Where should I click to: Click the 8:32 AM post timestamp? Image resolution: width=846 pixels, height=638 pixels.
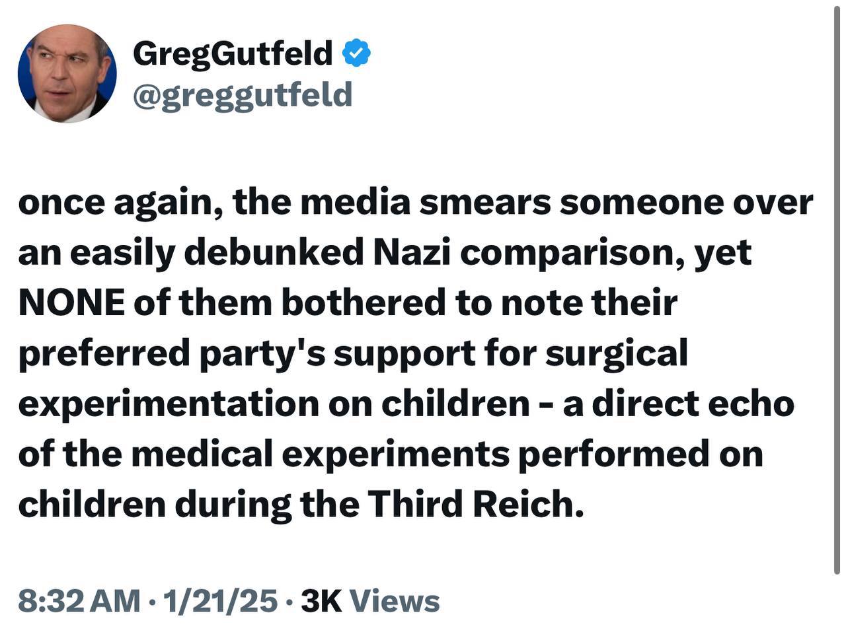pos(79,601)
